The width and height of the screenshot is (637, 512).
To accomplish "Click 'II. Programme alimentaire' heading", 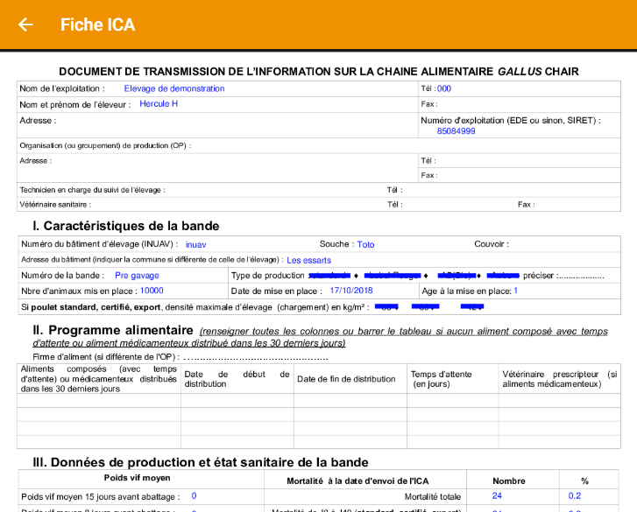I will pyautogui.click(x=113, y=330).
